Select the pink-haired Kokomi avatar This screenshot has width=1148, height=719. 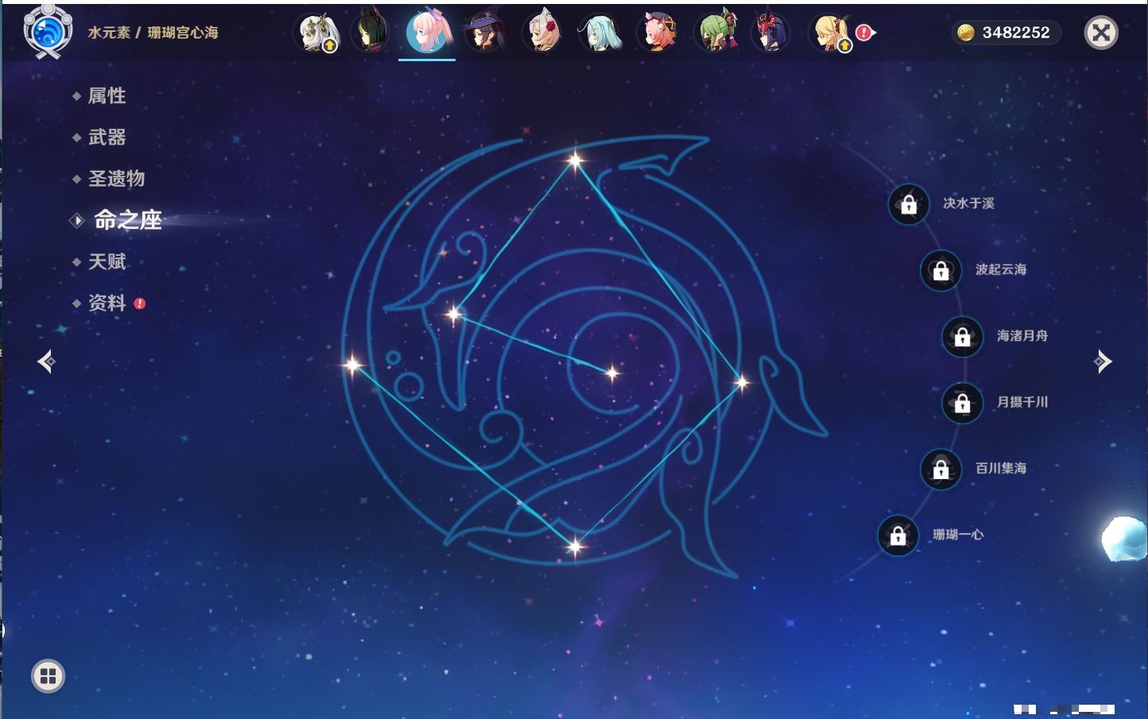[x=428, y=32]
